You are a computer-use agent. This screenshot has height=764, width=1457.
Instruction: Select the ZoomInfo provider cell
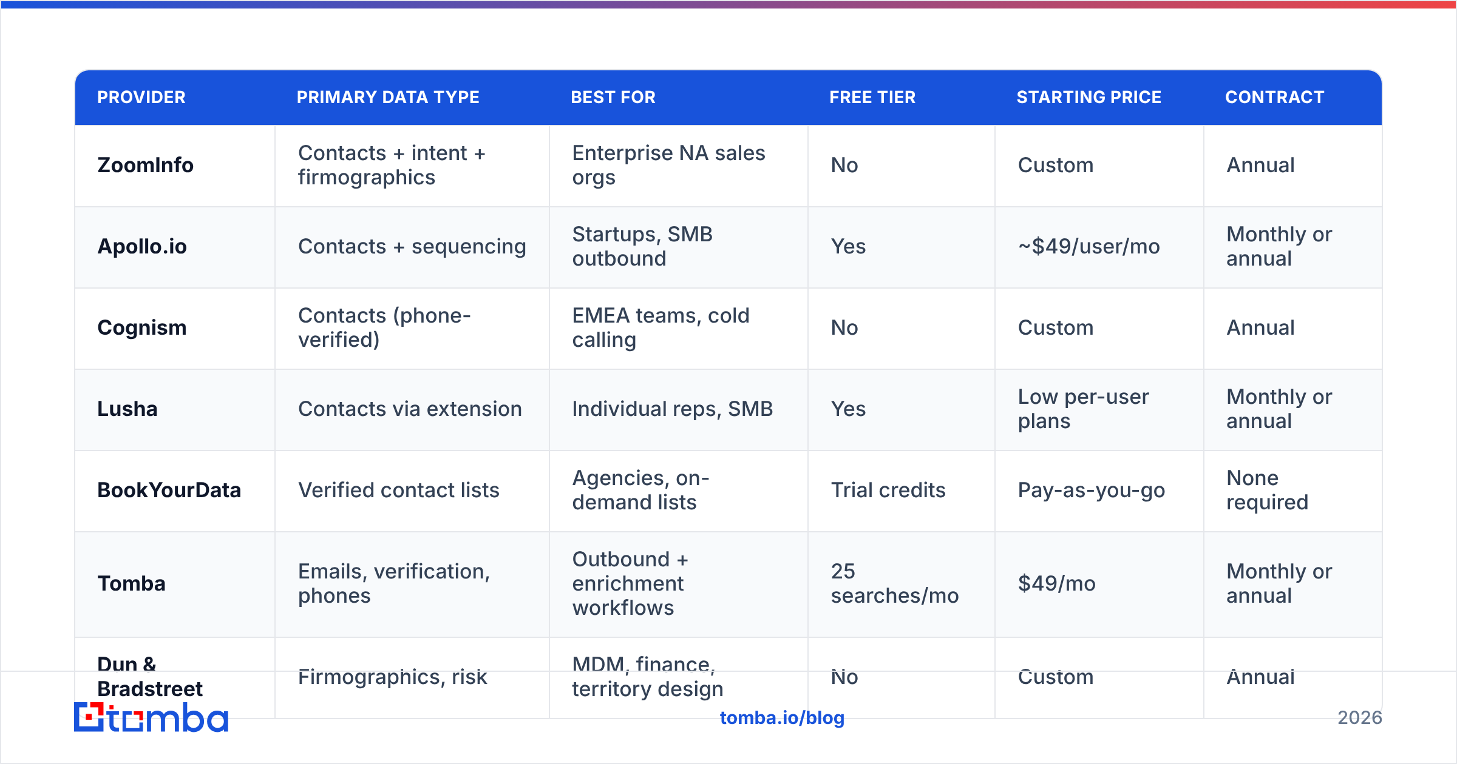click(175, 166)
